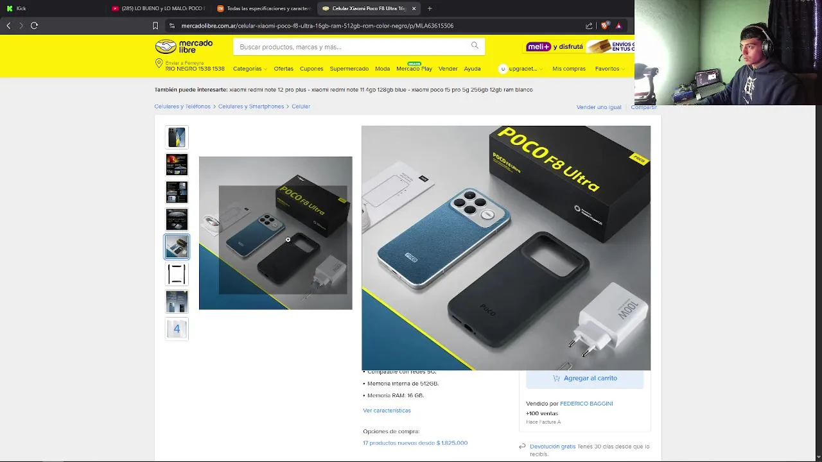
Task: Click the Memoria RAM: 16 GB text
Action: pyautogui.click(x=396, y=396)
